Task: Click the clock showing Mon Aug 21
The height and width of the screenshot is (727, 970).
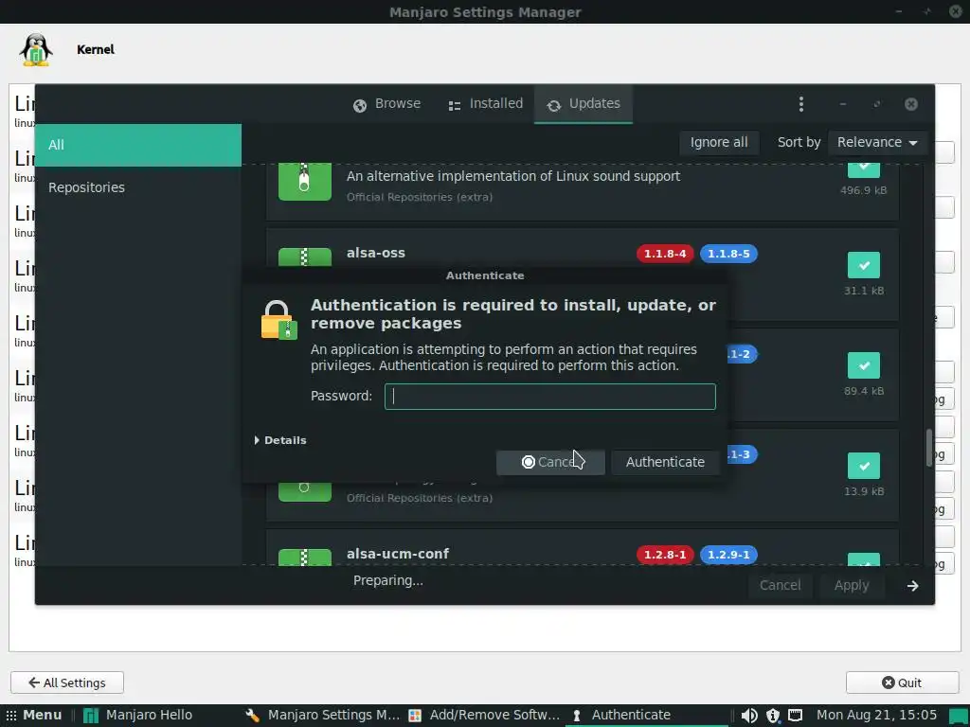Action: (x=876, y=715)
